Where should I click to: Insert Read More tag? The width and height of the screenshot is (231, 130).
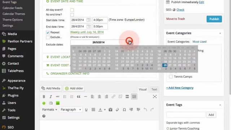[x=127, y=97]
